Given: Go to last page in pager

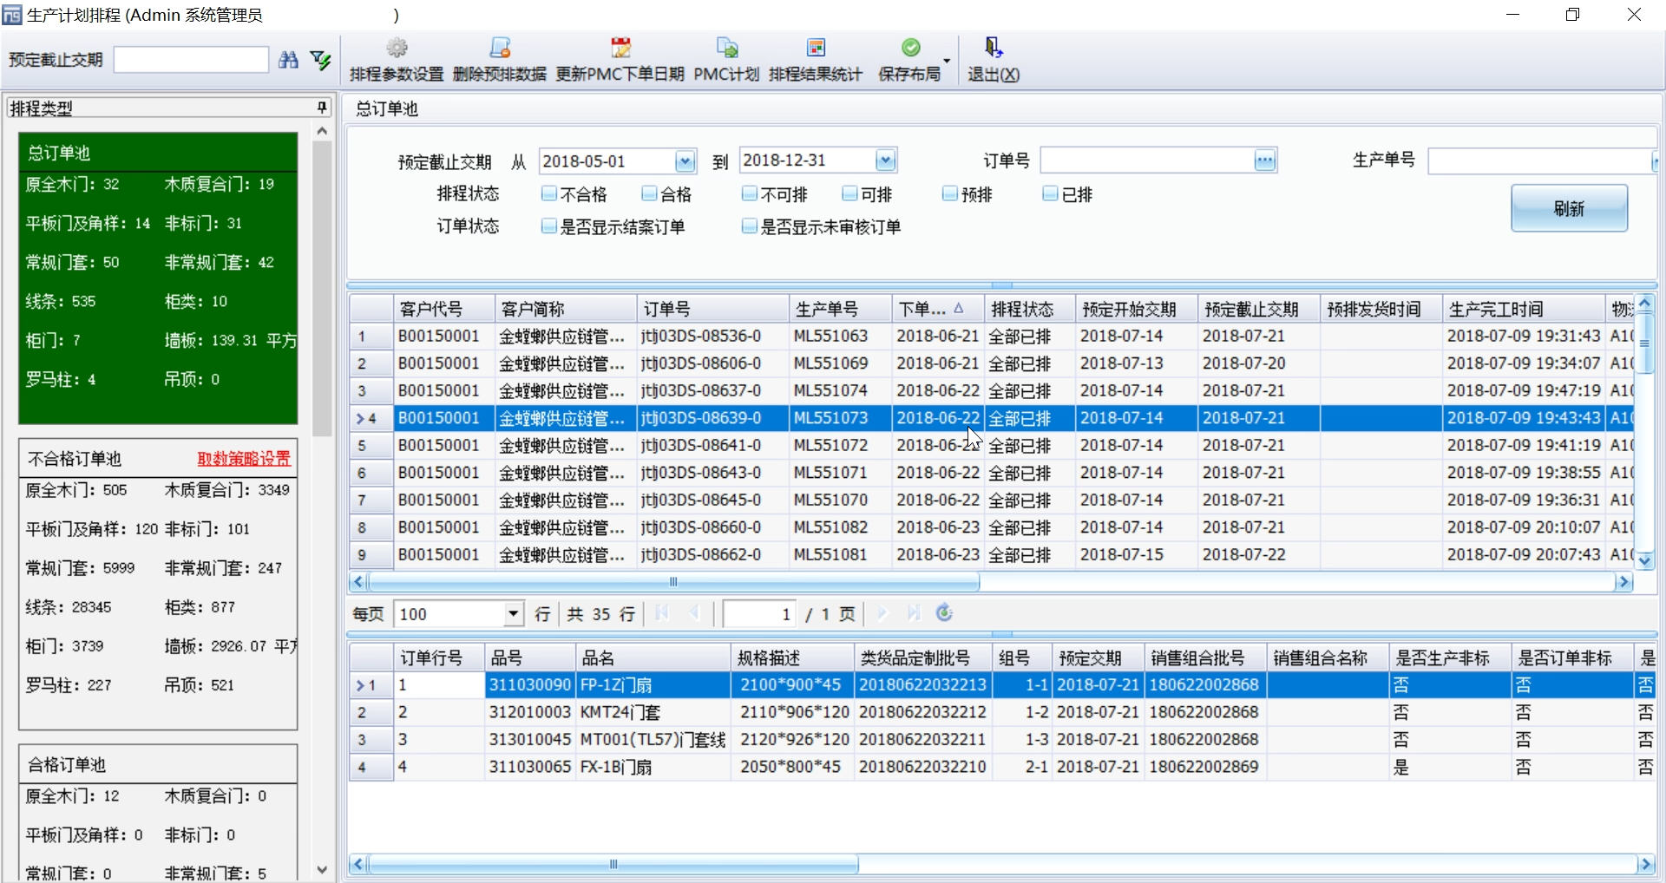Looking at the screenshot, I should click(914, 614).
